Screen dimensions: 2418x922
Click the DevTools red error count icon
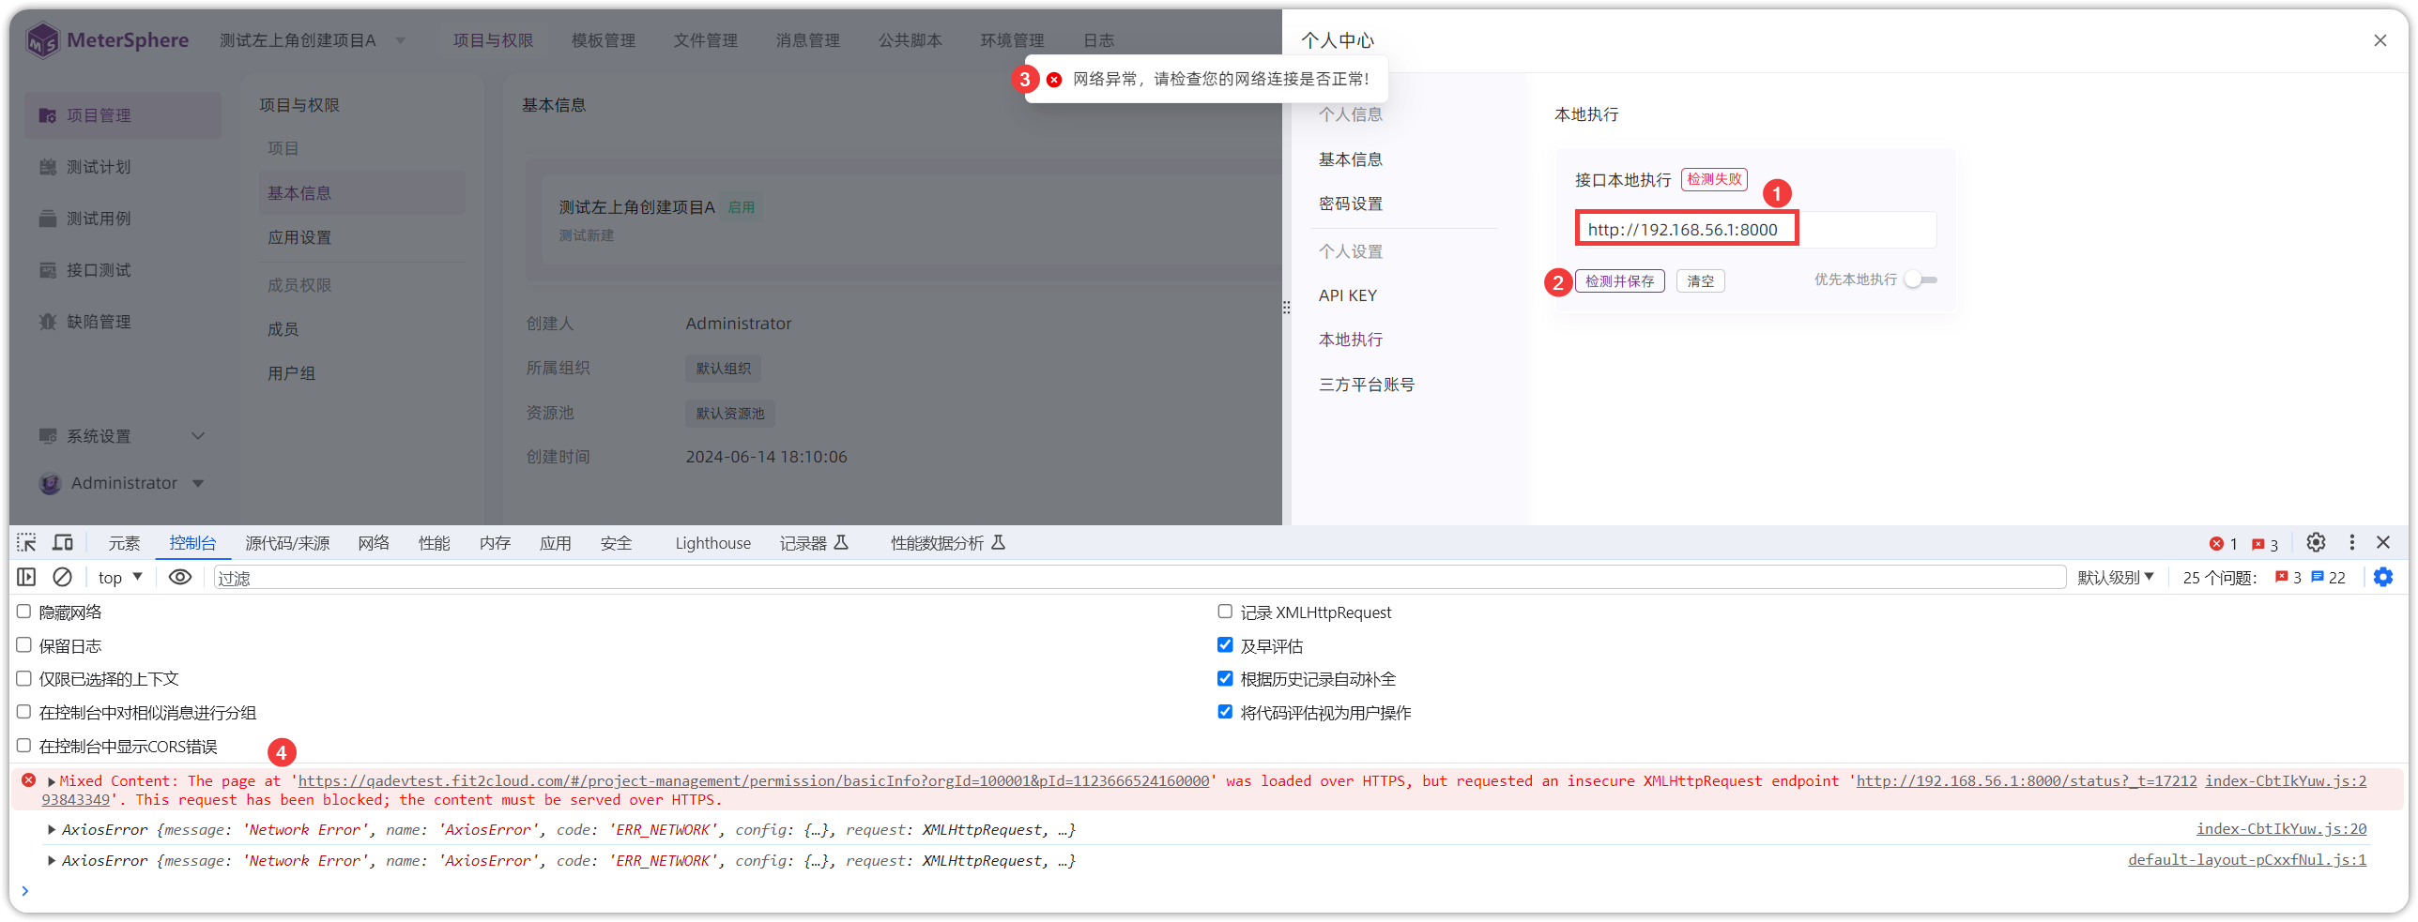tap(2216, 544)
